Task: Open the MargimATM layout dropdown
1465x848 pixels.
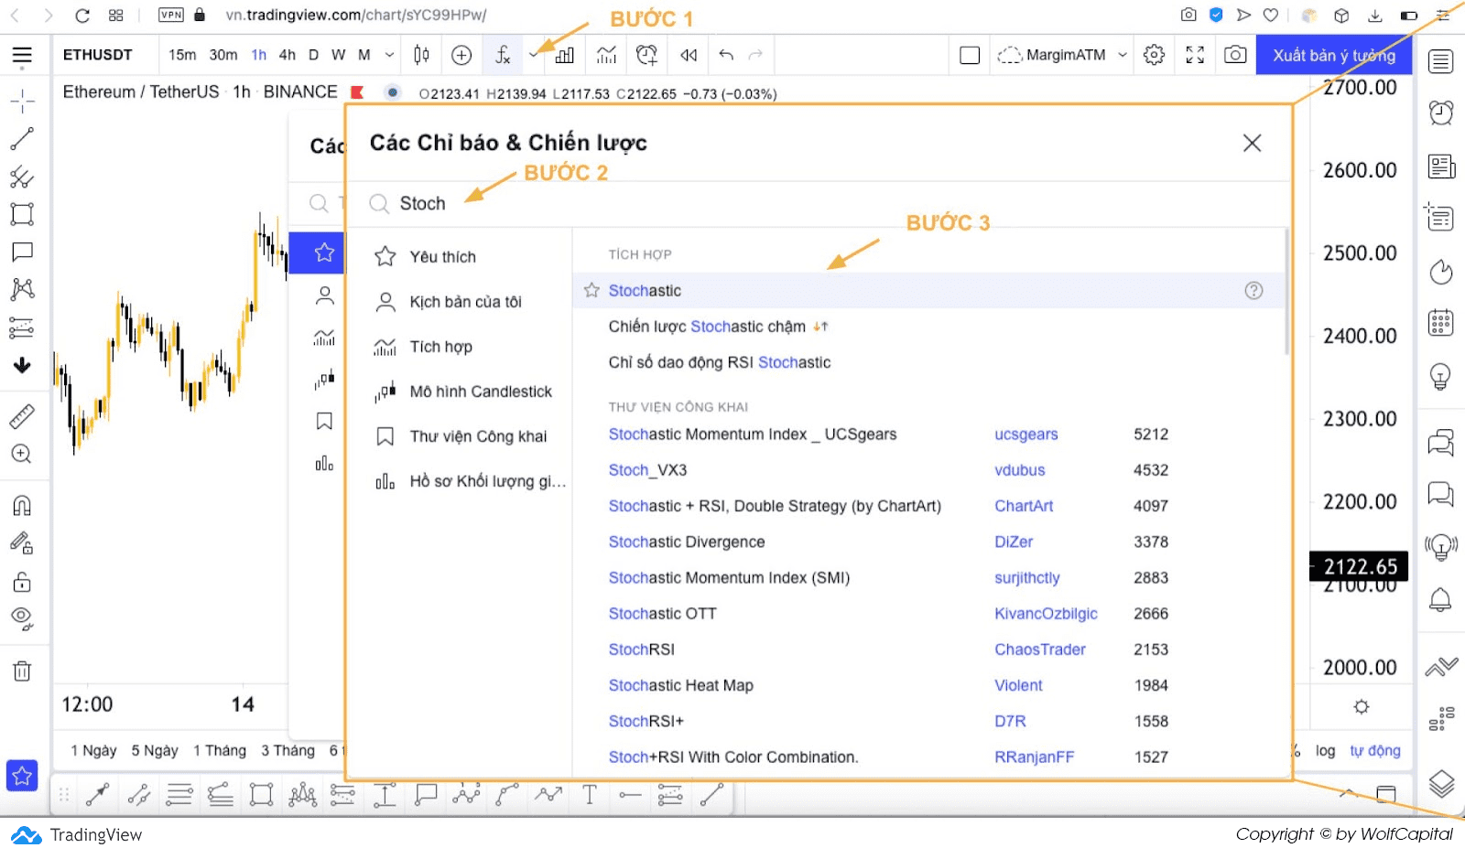Action: click(1061, 55)
